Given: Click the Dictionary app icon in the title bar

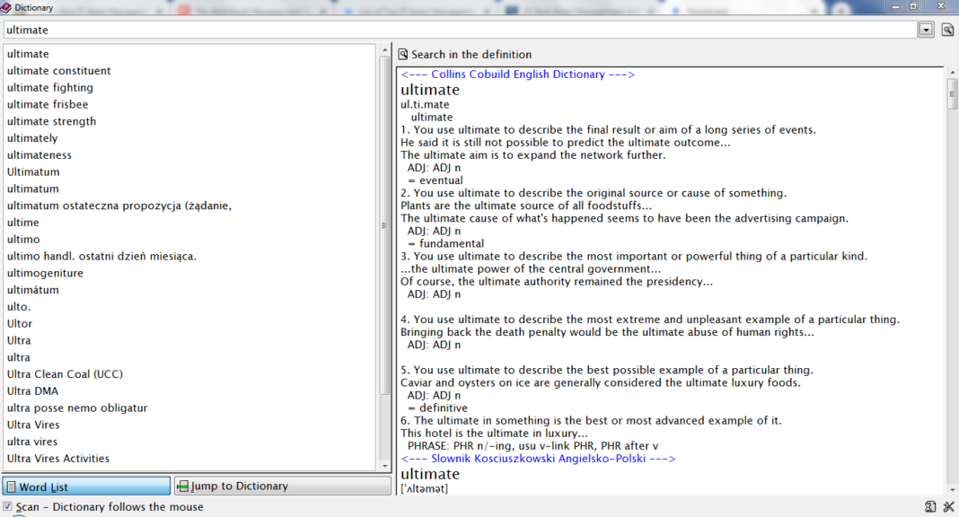Looking at the screenshot, I should click(x=7, y=5).
